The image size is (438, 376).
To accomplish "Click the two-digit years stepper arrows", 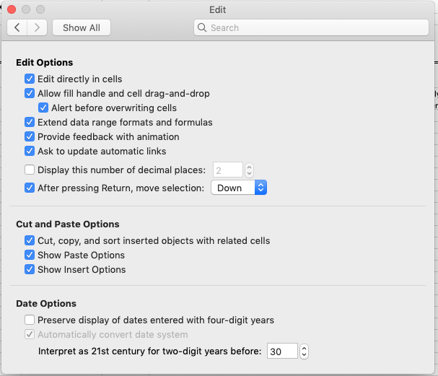I will 304,351.
